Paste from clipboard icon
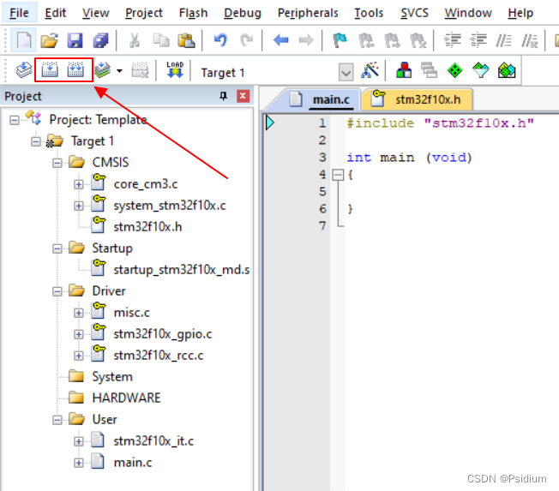Screen dimensions: 559x491 pos(186,40)
